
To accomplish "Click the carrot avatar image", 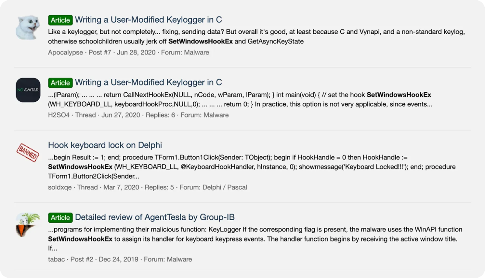I will [28, 225].
